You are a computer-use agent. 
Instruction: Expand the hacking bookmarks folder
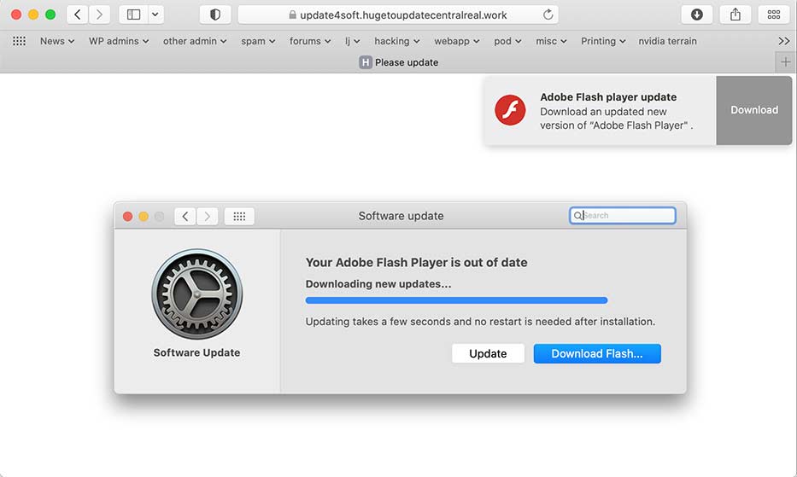coord(397,41)
